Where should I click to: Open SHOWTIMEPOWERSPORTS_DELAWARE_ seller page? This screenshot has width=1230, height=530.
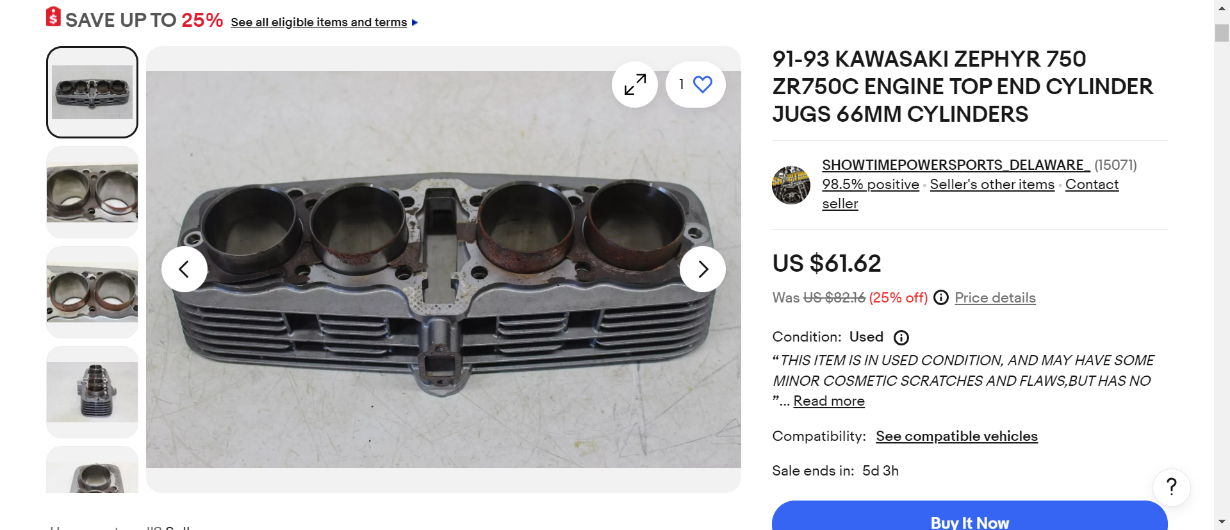point(955,165)
